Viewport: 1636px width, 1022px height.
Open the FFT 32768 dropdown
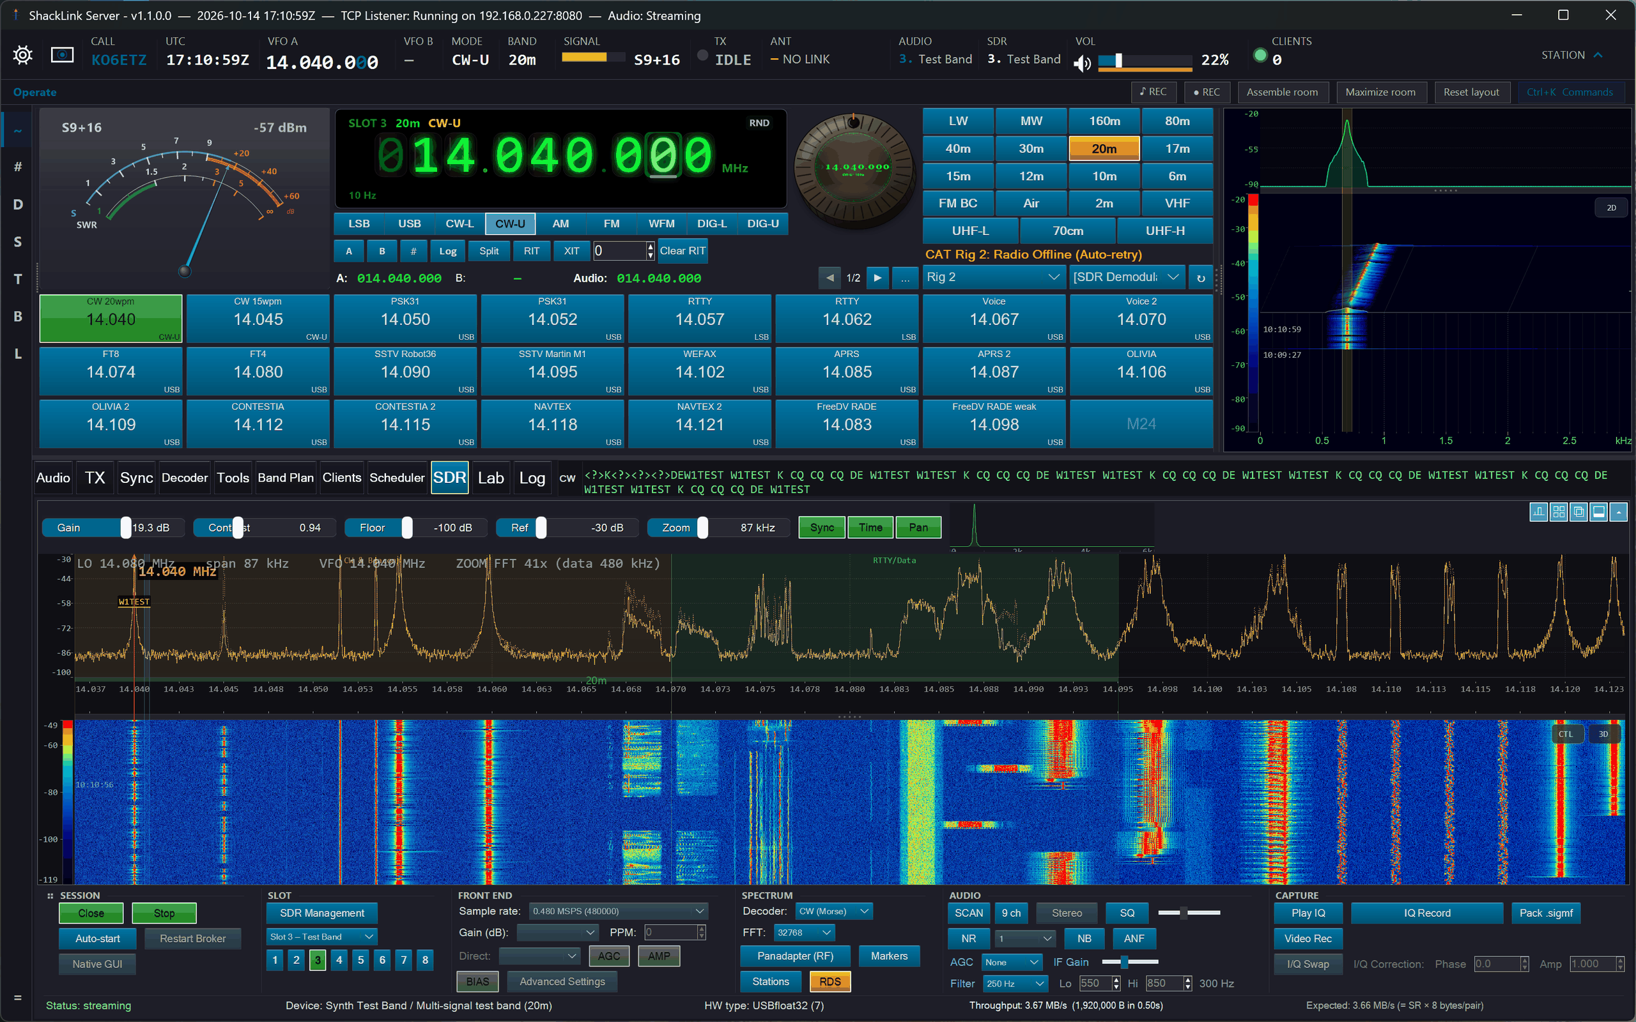pyautogui.click(x=804, y=933)
